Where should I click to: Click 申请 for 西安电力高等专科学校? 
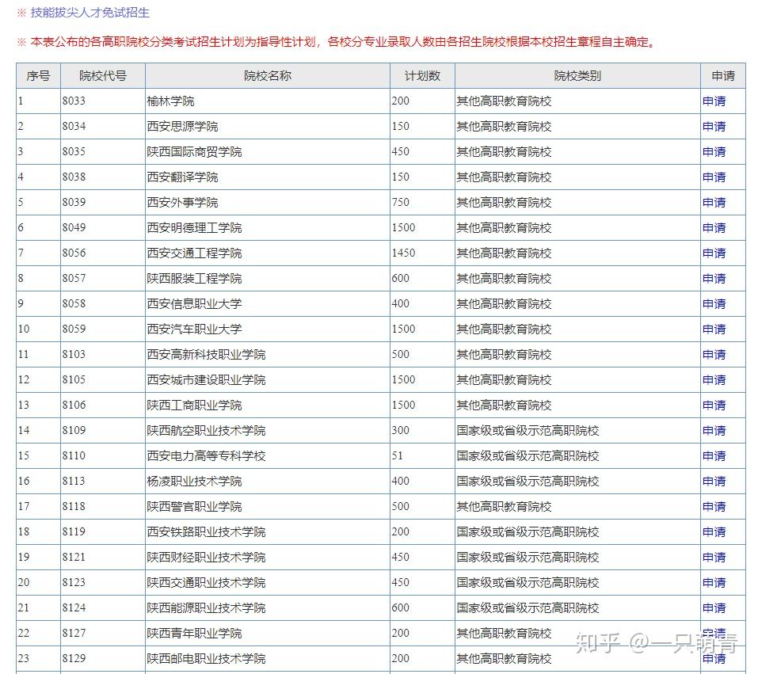714,456
